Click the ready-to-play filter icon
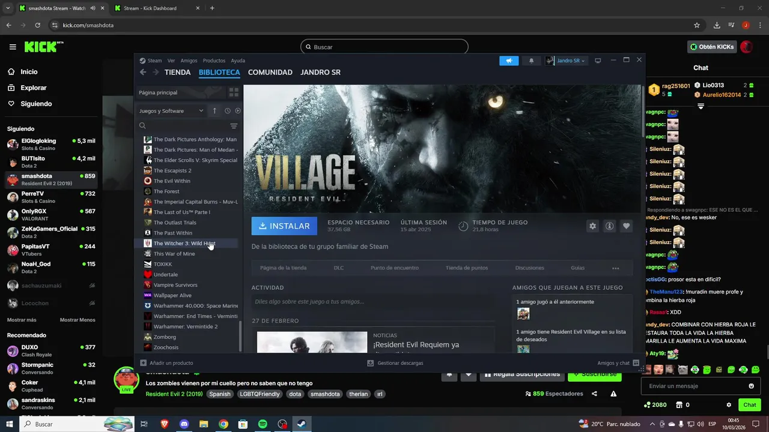The image size is (769, 432). click(x=238, y=111)
